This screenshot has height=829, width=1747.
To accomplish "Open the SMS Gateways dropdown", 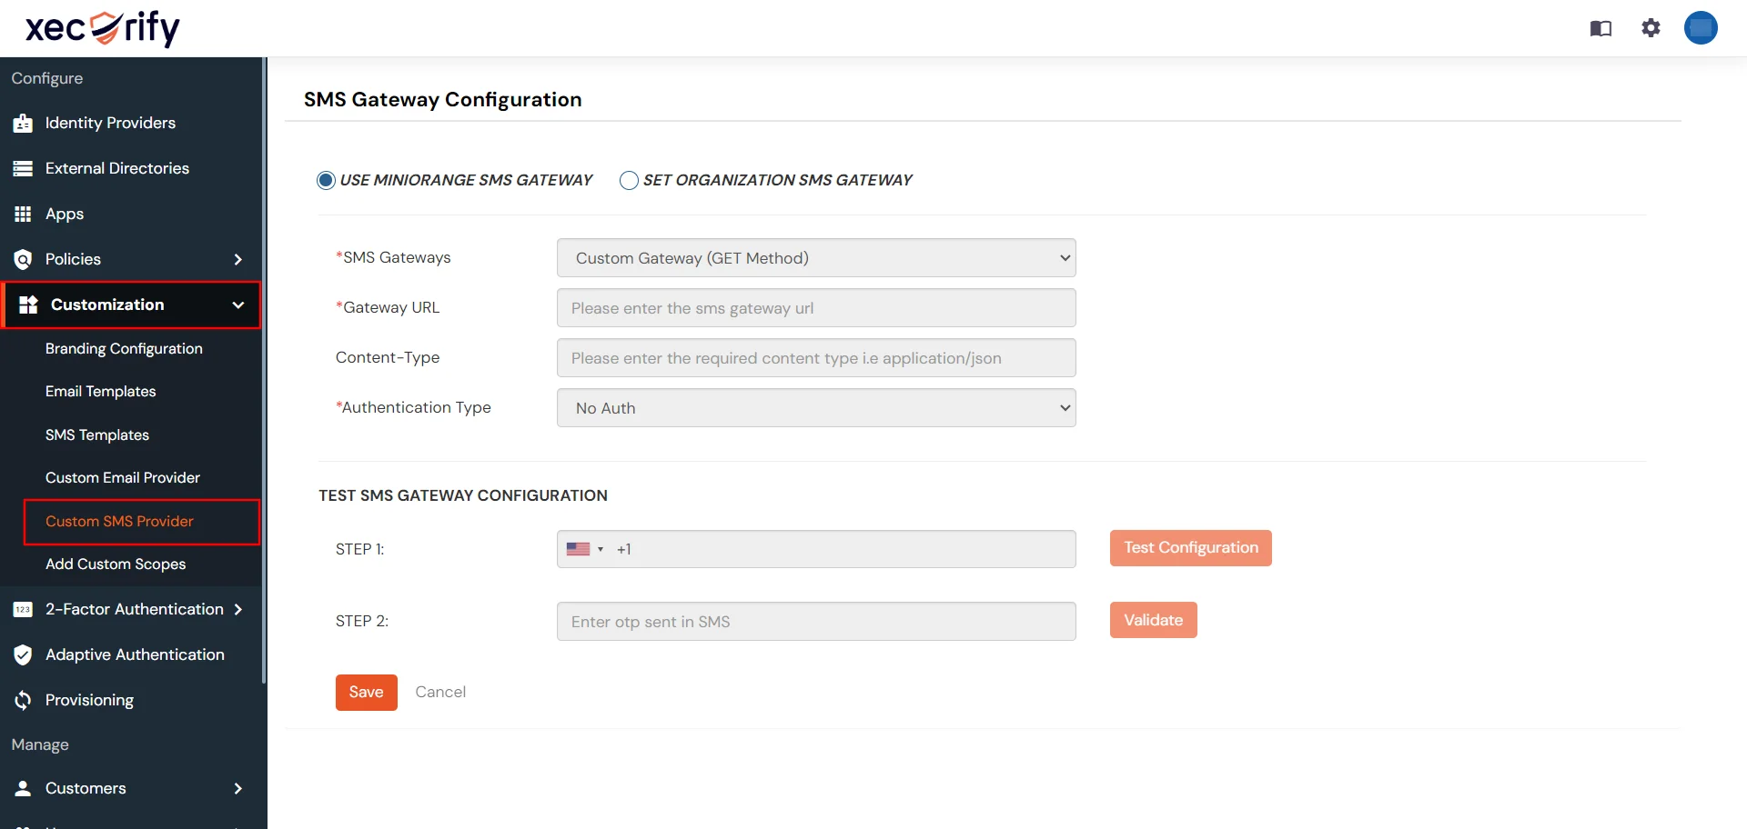I will coord(815,258).
